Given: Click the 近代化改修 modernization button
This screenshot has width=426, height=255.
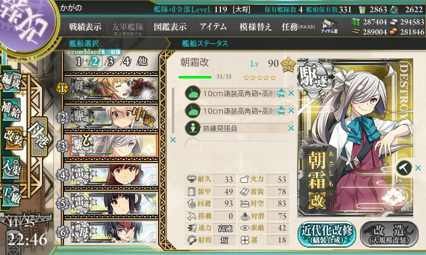Looking at the screenshot, I should point(327,234).
